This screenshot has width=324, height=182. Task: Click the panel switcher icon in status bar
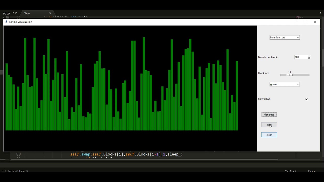coord(4,171)
